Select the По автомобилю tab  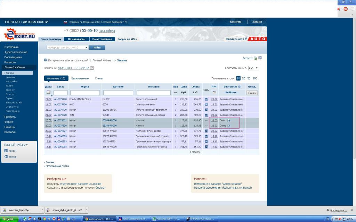[102, 39]
